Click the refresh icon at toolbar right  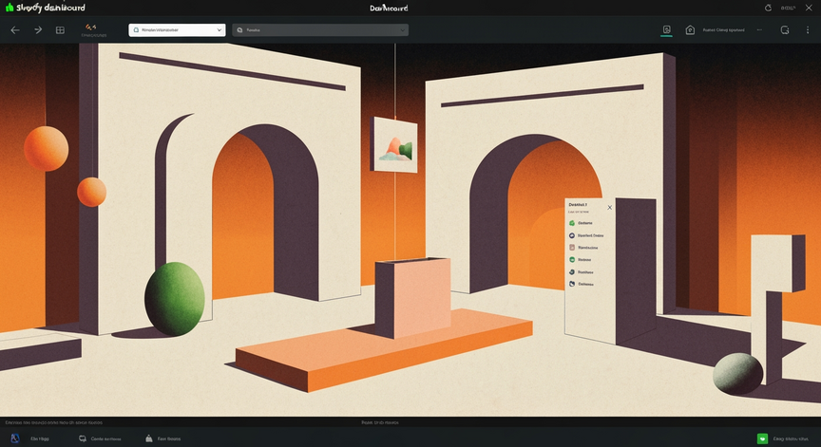[x=784, y=30]
